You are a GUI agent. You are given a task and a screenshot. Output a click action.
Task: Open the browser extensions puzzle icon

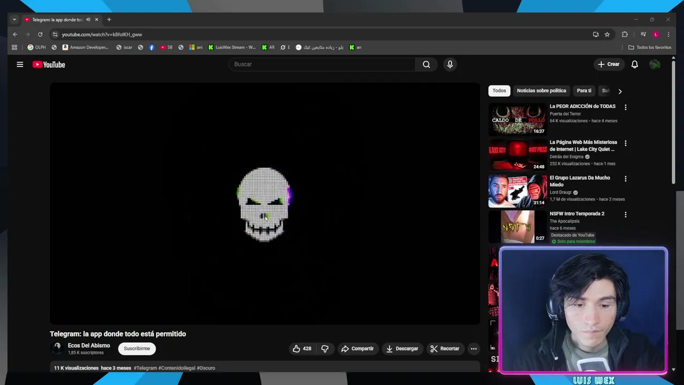point(625,34)
